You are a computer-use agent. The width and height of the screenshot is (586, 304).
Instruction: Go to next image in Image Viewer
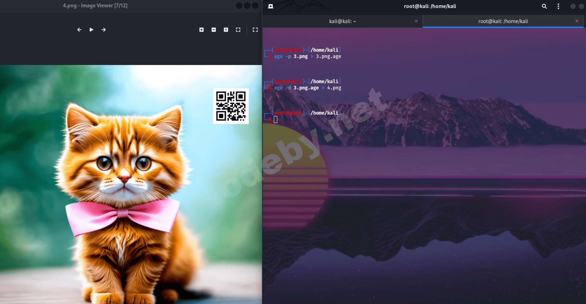pyautogui.click(x=104, y=30)
